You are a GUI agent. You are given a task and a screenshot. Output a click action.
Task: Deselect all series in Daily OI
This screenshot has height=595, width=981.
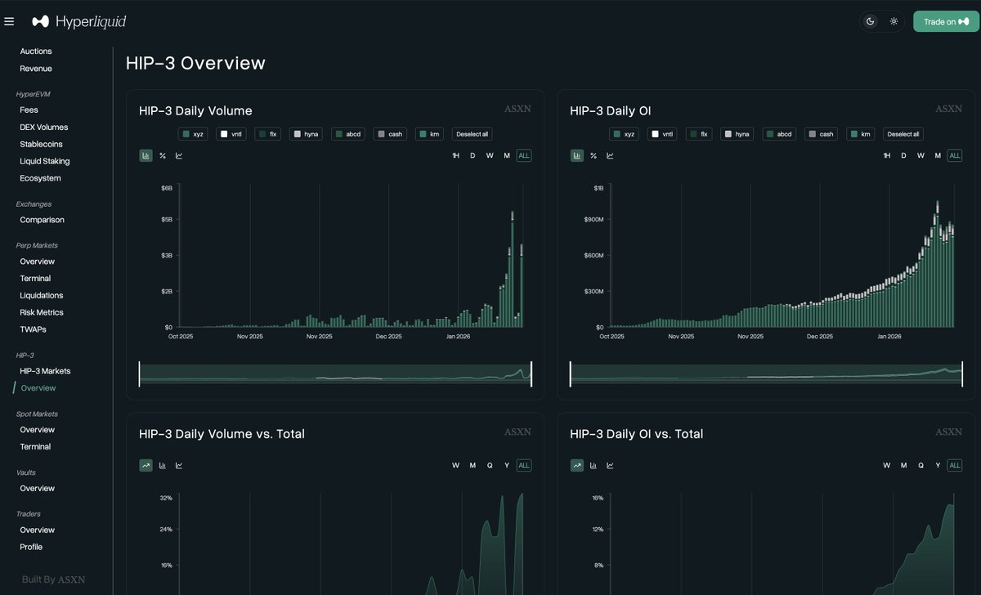pyautogui.click(x=903, y=134)
